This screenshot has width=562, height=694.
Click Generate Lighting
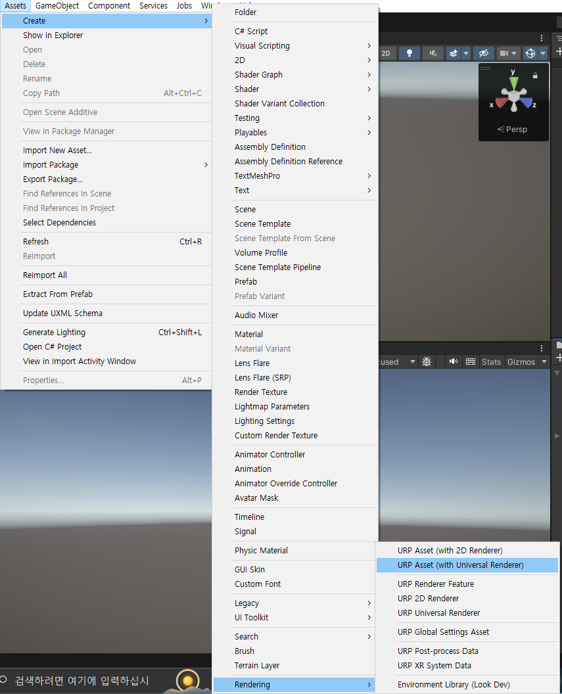point(106,332)
